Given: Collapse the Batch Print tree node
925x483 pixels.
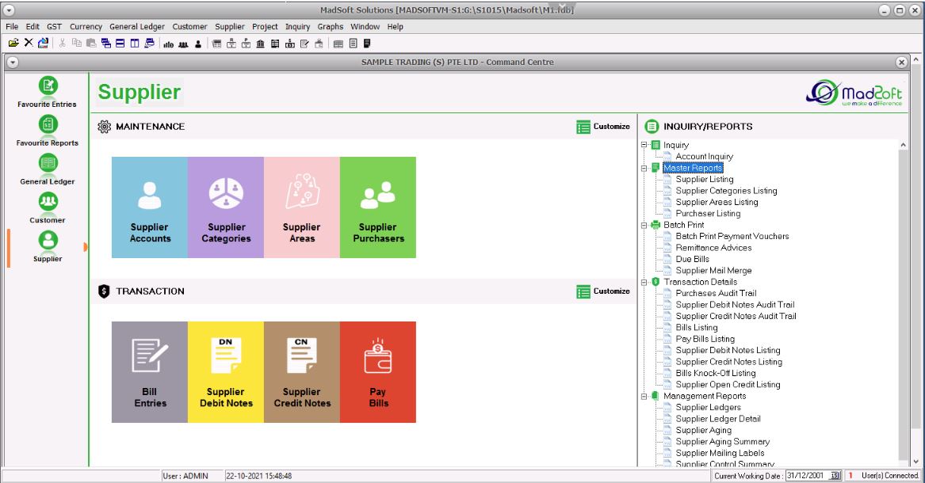Looking at the screenshot, I should click(x=644, y=225).
